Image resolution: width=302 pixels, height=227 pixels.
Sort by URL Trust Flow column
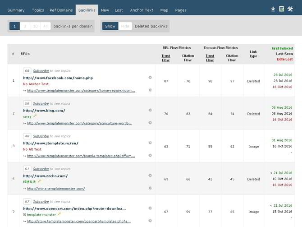tap(166, 58)
